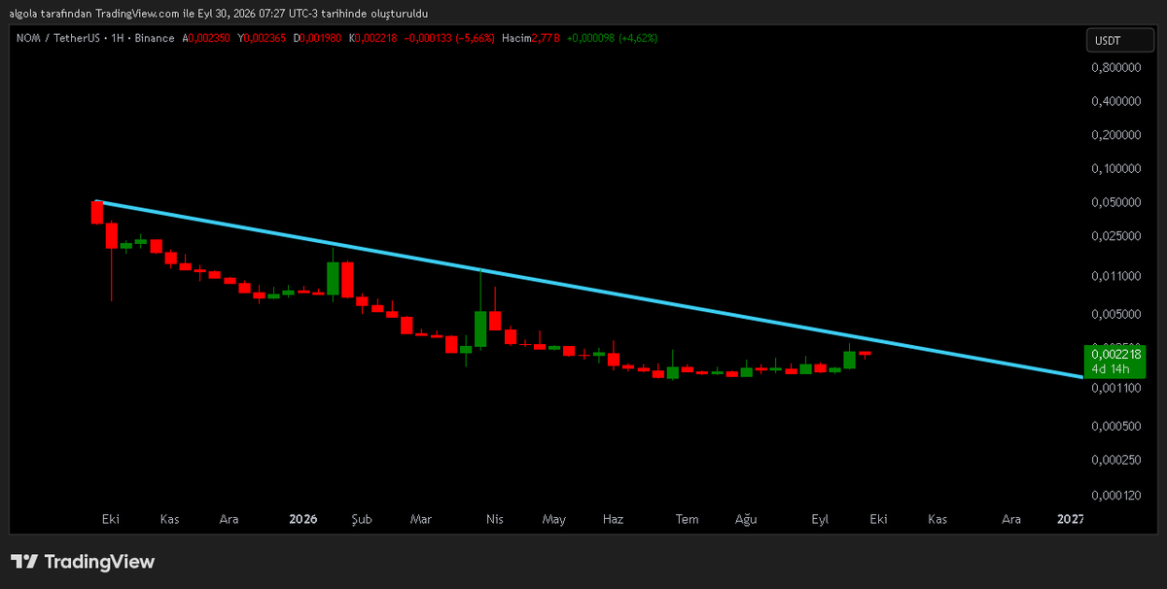Image resolution: width=1167 pixels, height=589 pixels.
Task: Click the Ağu month label on time axis
Action: point(746,519)
